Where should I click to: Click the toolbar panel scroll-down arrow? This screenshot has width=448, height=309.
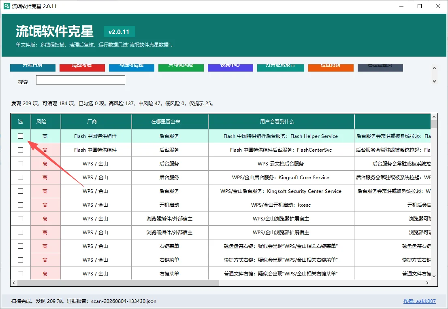pyautogui.click(x=434, y=81)
